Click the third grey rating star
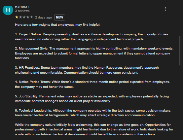 tap(24, 17)
